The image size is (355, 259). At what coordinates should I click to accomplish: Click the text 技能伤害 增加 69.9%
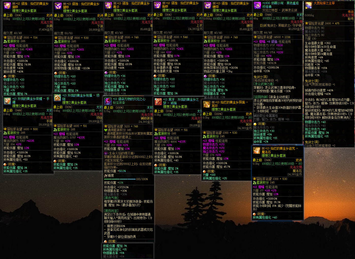tap(118, 64)
